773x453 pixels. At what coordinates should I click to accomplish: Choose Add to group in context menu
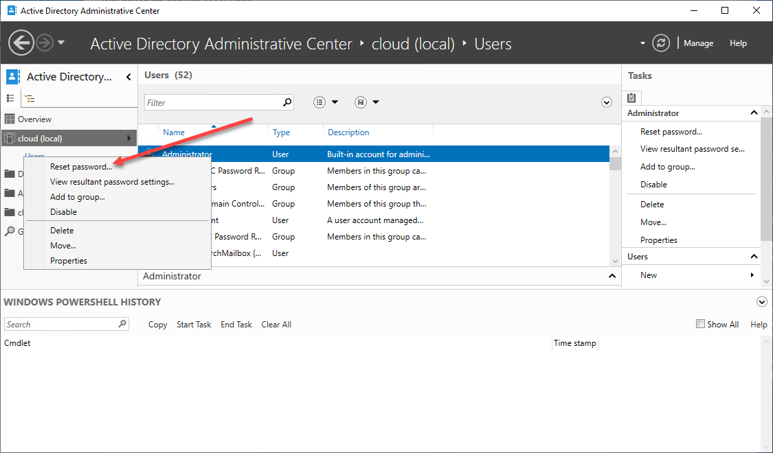pyautogui.click(x=78, y=197)
